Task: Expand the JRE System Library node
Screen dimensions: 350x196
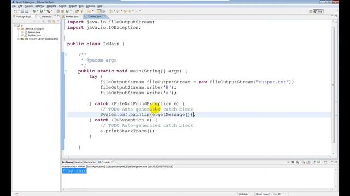Action: coord(19,39)
